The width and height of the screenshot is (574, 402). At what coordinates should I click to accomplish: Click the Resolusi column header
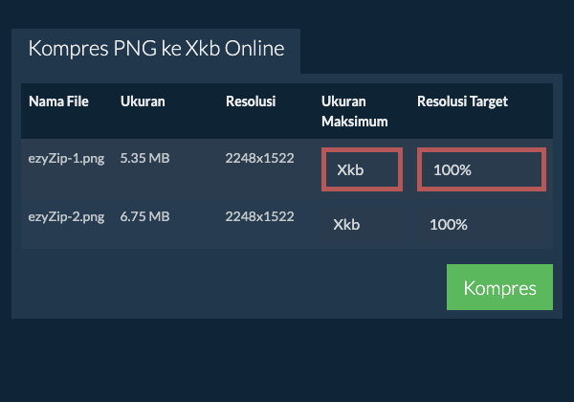253,100
